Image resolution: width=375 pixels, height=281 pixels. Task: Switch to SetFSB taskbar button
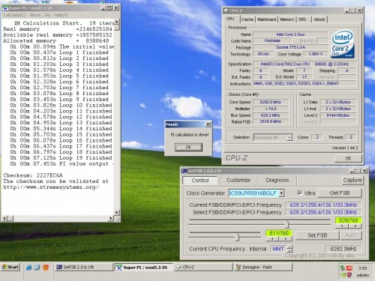point(84,267)
